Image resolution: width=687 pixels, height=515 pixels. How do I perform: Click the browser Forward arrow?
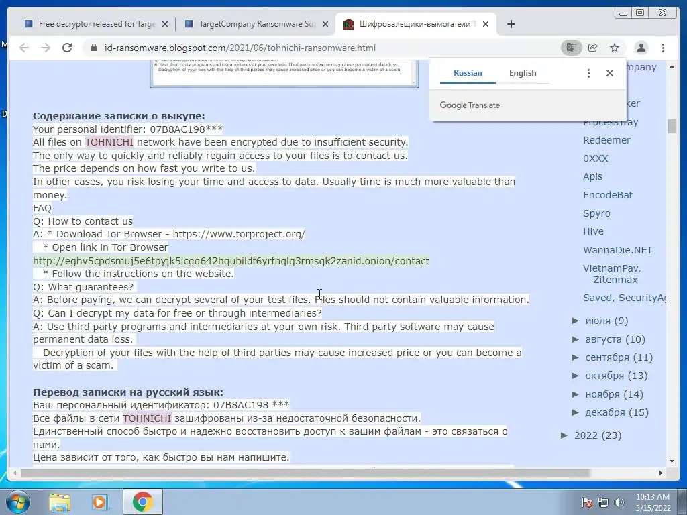46,48
